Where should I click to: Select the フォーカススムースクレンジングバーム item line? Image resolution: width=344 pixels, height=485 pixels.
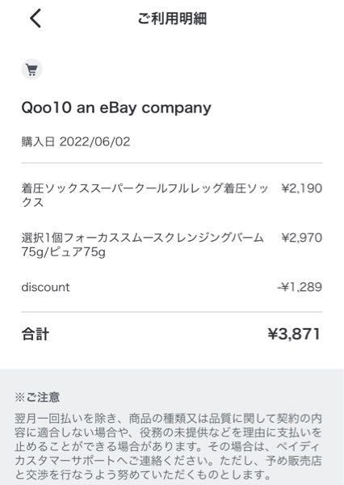pos(142,245)
